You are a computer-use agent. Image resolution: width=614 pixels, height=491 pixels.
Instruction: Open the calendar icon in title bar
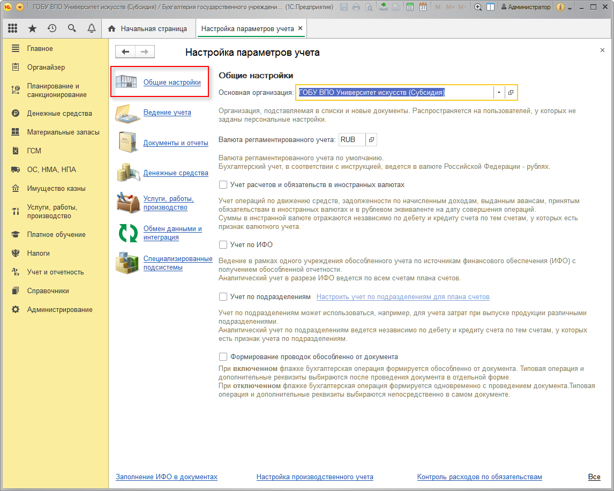(423, 7)
